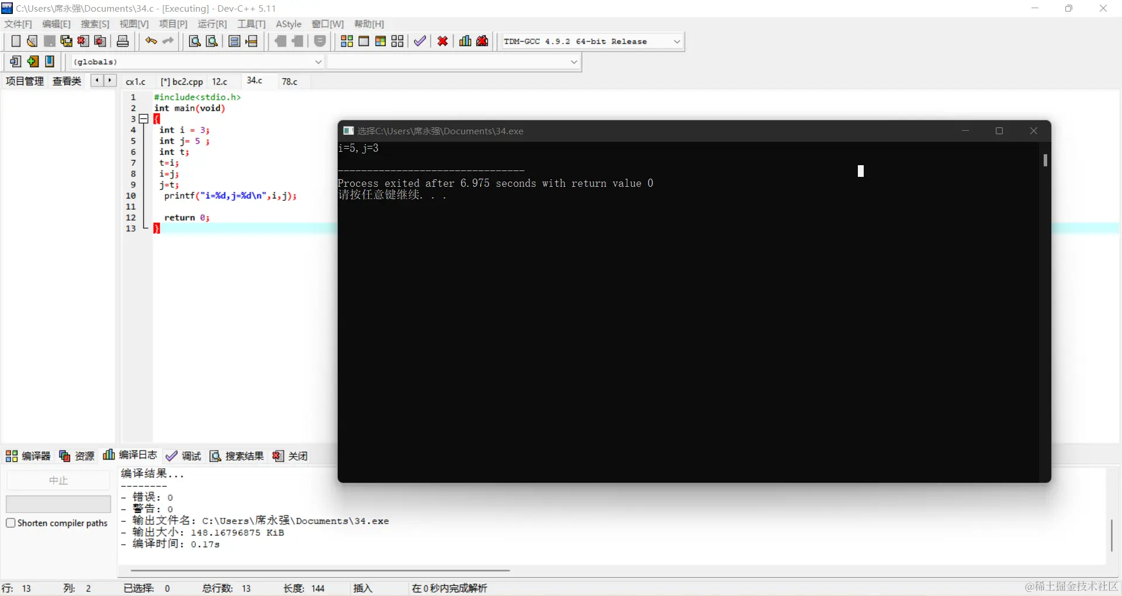Click the Close file toolbar icon
Screen dimensions: 1122x596
(x=84, y=41)
